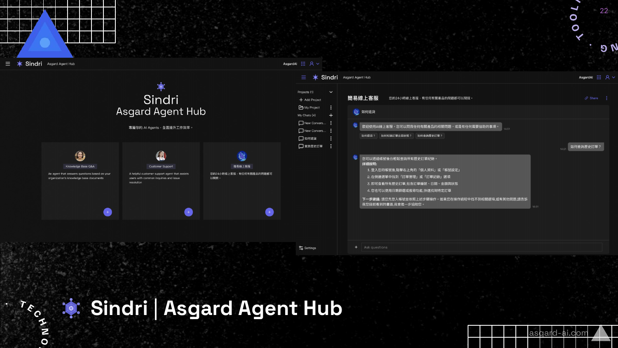The height and width of the screenshot is (348, 618).
Task: Select the Knowledge Base Q&A agent avatar
Action: pyautogui.click(x=80, y=156)
